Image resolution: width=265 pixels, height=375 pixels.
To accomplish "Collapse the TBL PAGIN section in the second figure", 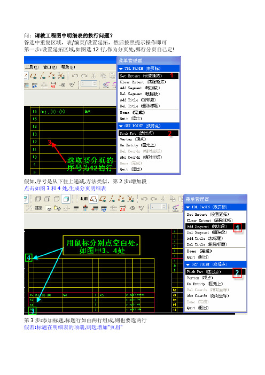I will pos(188,207).
